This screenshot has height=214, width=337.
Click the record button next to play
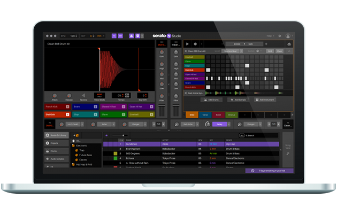(195, 44)
